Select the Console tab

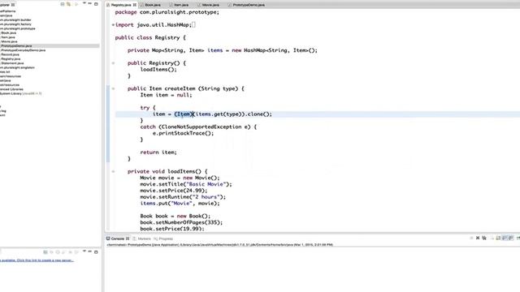point(117,238)
